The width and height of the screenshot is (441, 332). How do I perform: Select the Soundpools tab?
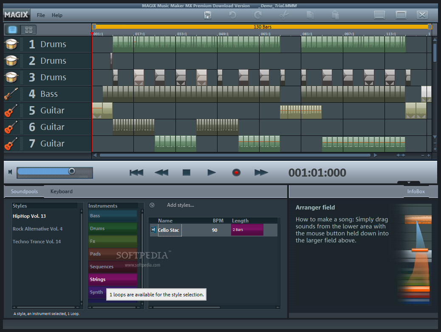(x=24, y=191)
